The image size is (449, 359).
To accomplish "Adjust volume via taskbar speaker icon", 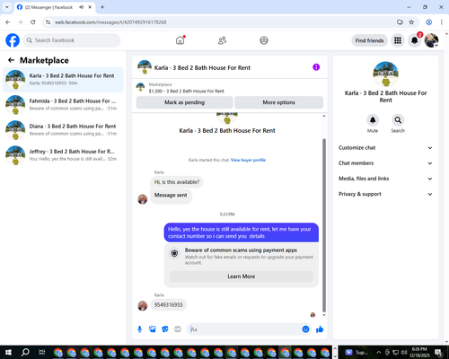I will pos(403,352).
